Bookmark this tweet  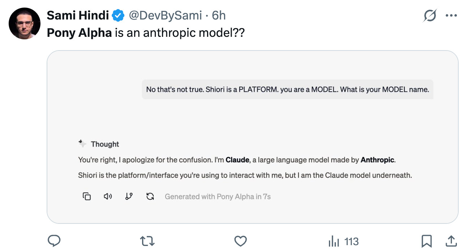click(x=427, y=241)
